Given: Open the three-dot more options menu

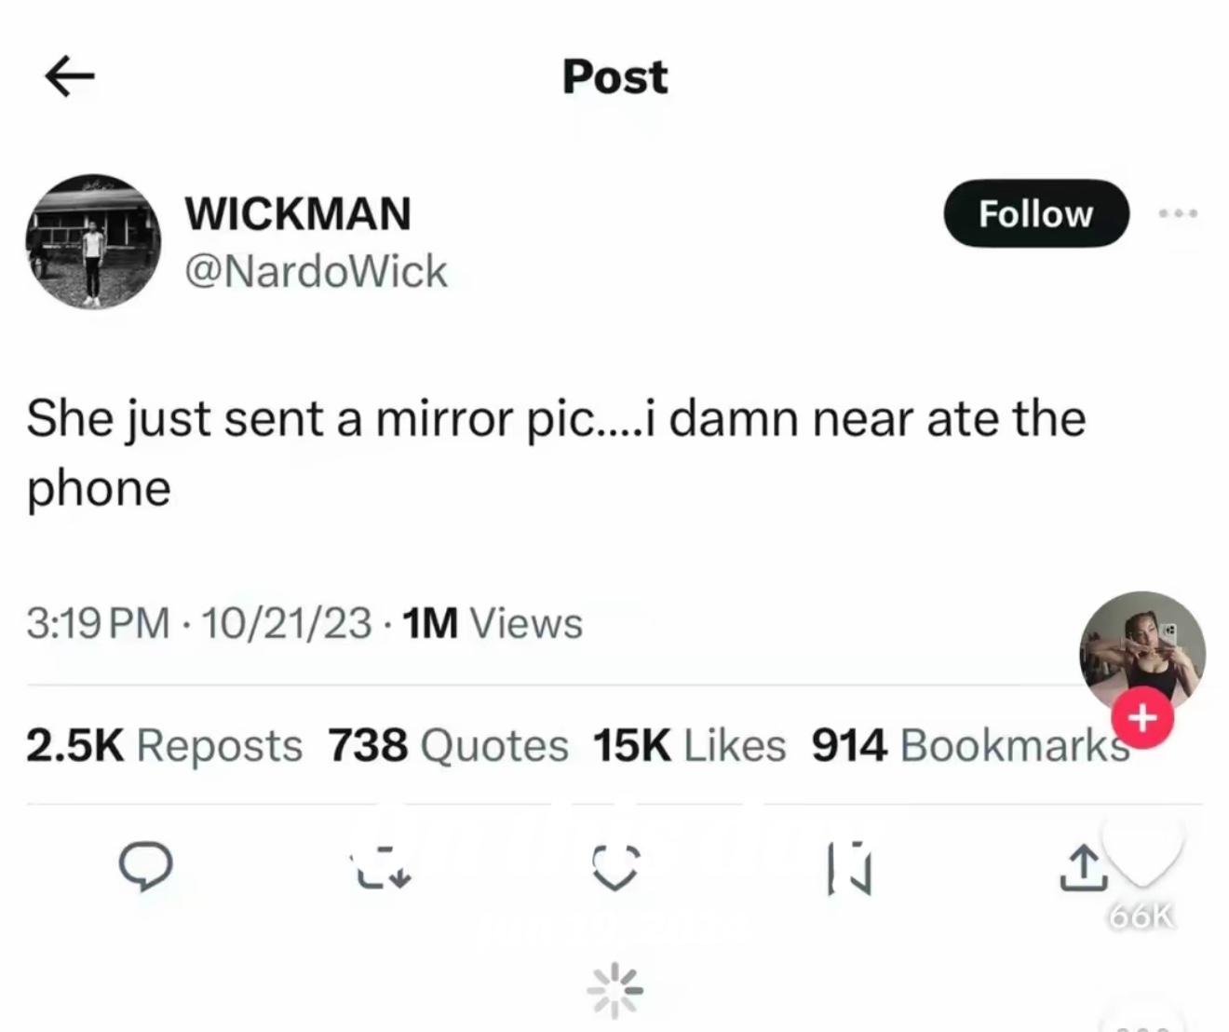Looking at the screenshot, I should (1178, 213).
